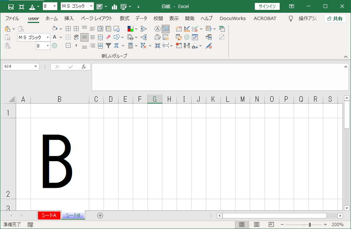Click the four-color palette swatch icon
351x229 pixels.
pyautogui.click(x=130, y=28)
